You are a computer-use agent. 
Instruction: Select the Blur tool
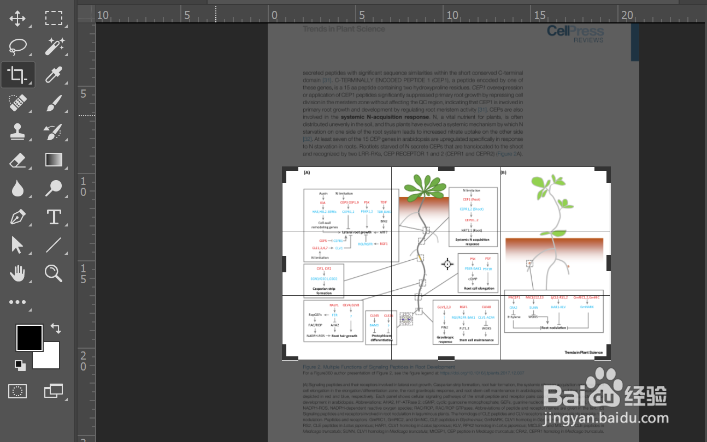pos(17,188)
